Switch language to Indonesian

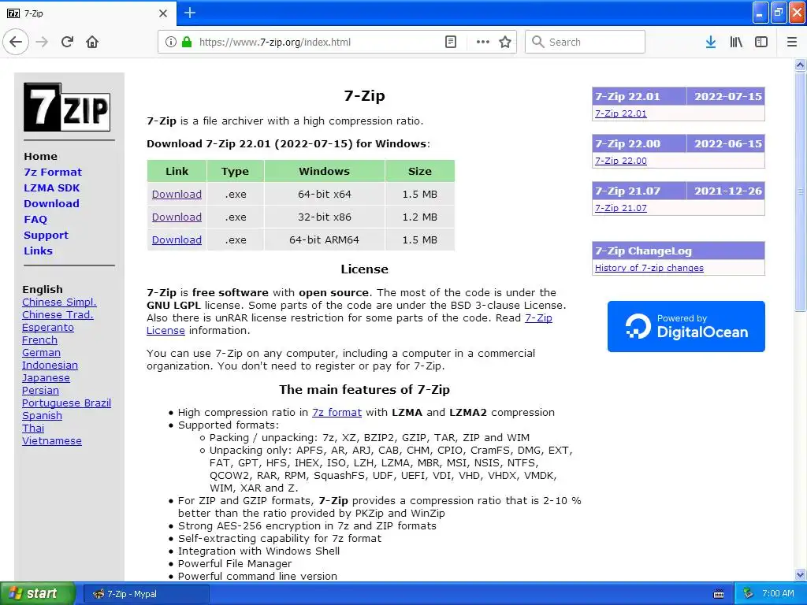(x=50, y=365)
